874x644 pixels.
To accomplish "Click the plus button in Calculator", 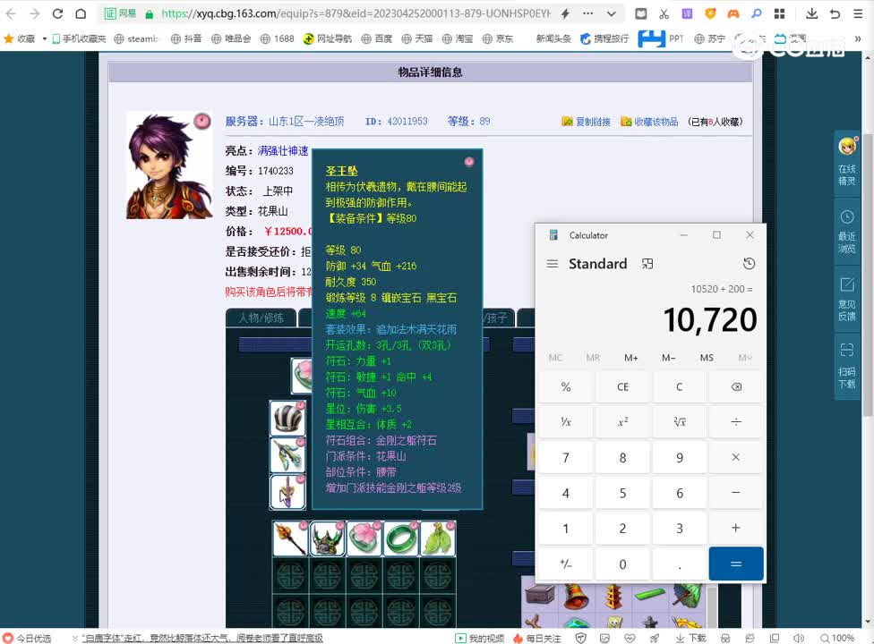I will [x=736, y=528].
